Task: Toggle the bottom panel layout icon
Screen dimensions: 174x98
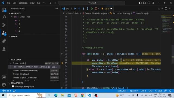Action: pyautogui.click(x=144, y=3)
